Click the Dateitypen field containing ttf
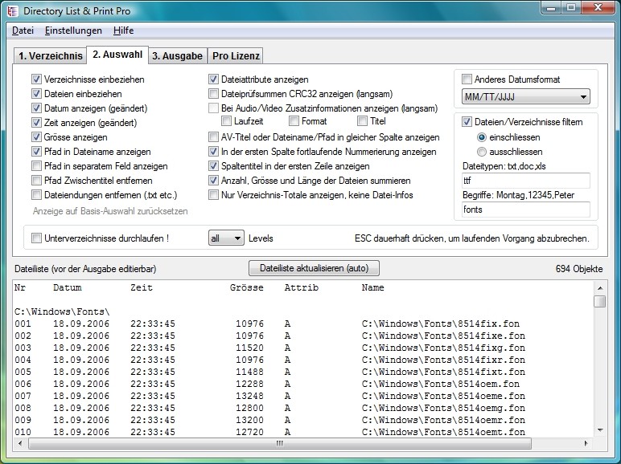 click(x=525, y=181)
